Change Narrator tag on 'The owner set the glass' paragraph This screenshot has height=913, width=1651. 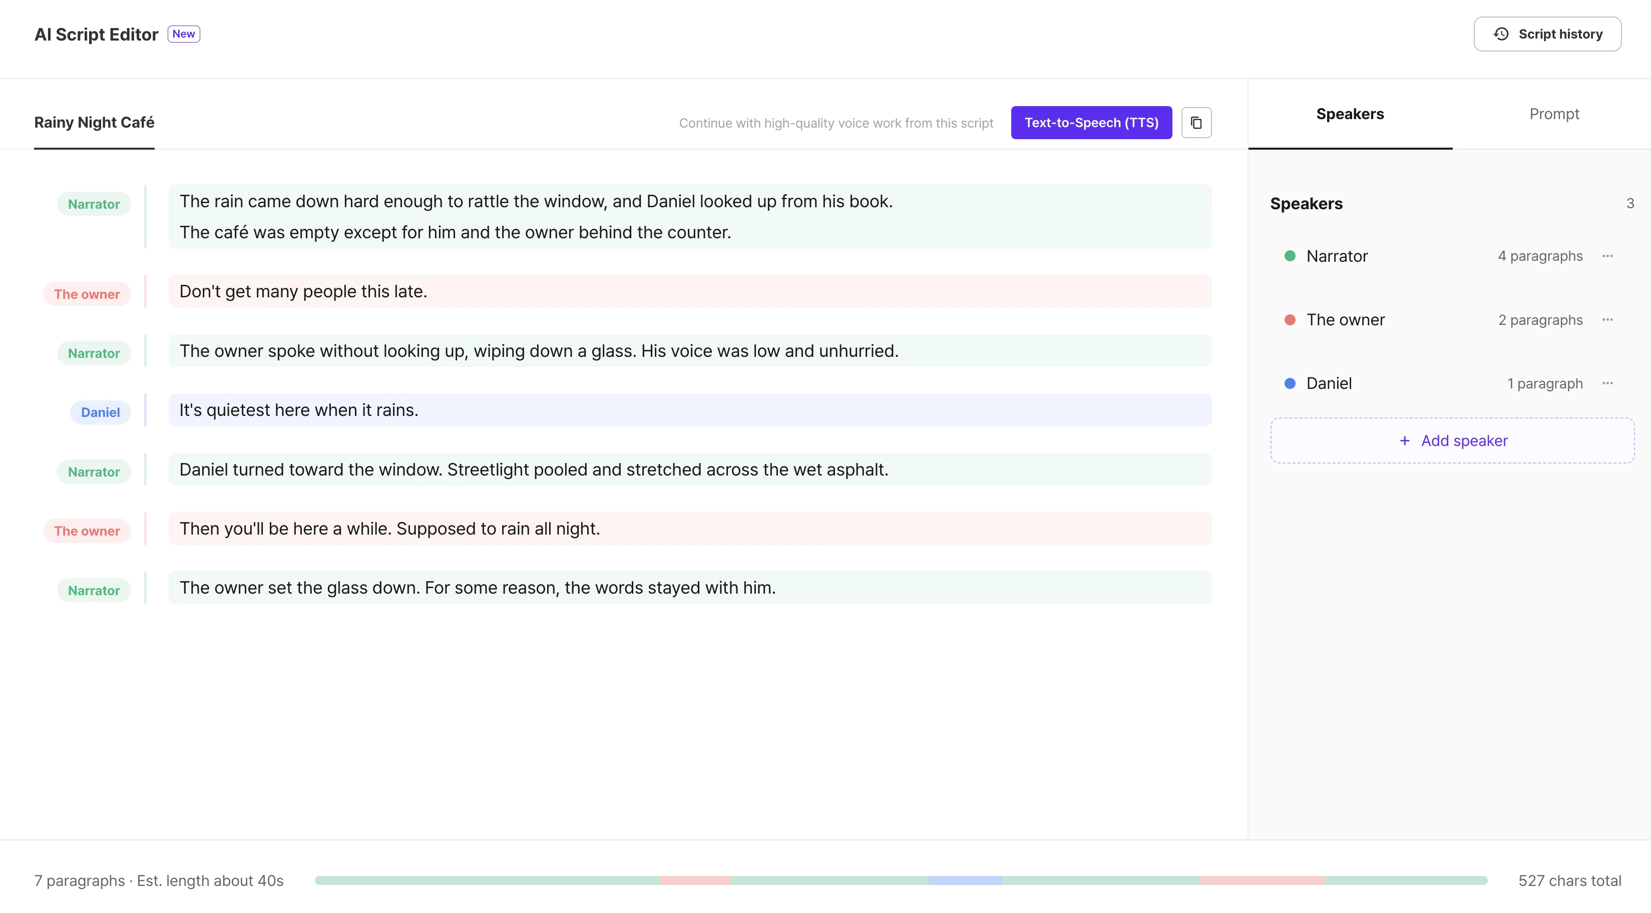[94, 591]
